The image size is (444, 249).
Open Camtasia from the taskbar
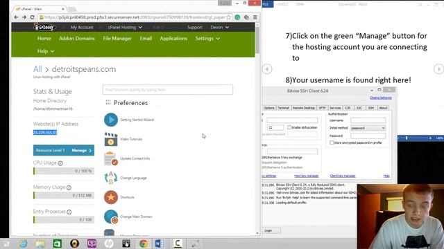[x=178, y=243]
